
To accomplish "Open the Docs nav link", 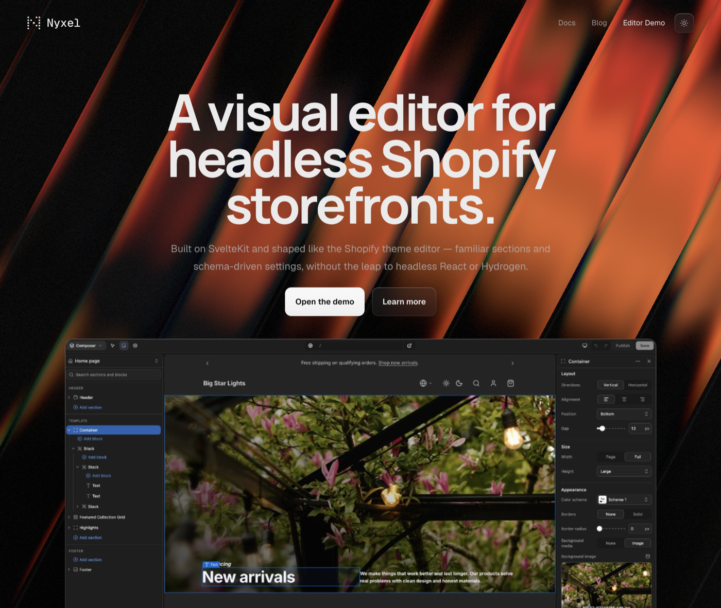I will click(567, 23).
